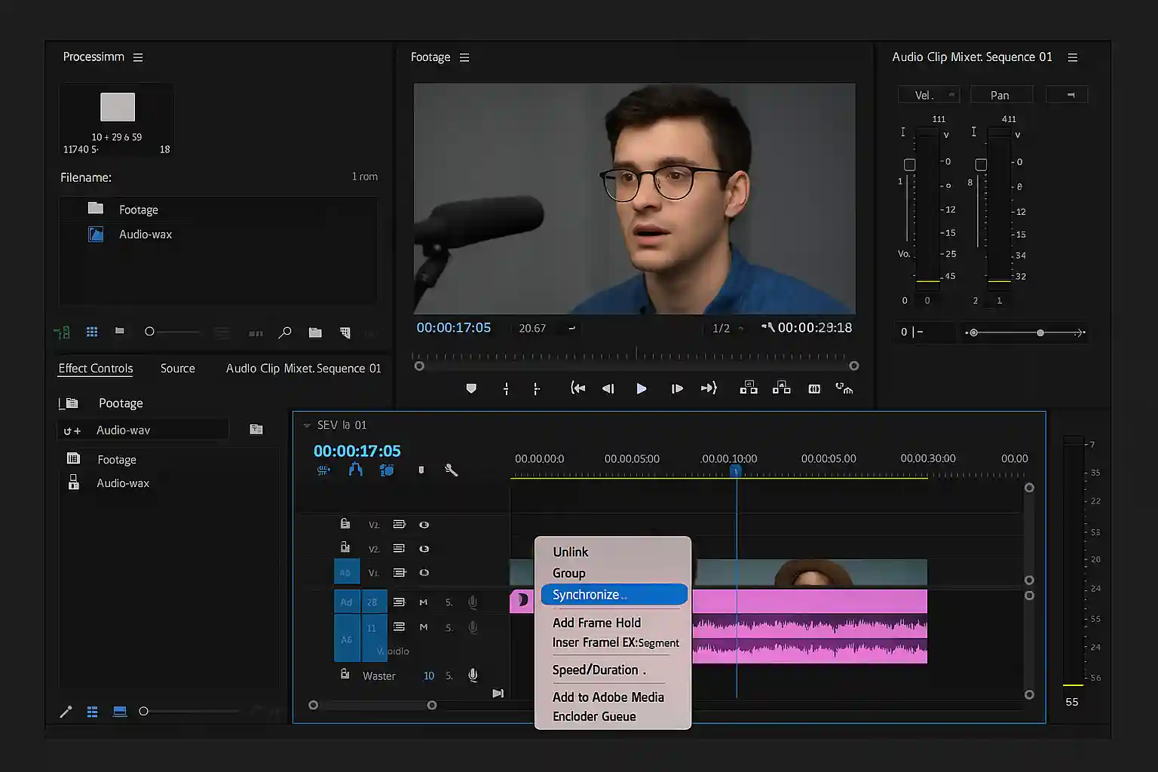Toggle lock on Waster master track
The image size is (1158, 772).
[345, 674]
